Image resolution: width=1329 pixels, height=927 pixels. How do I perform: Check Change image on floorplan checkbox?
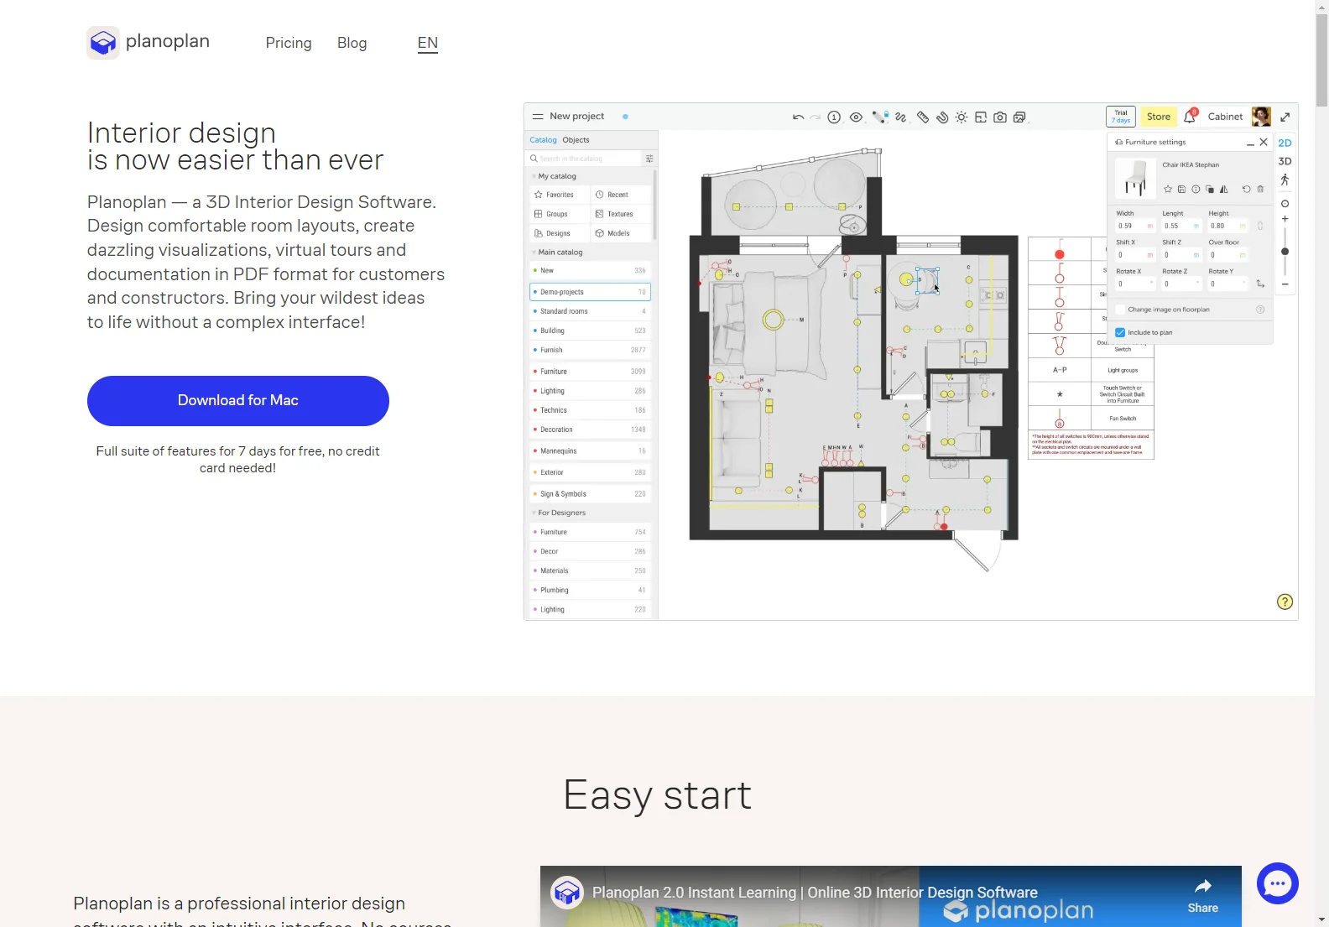tap(1120, 310)
